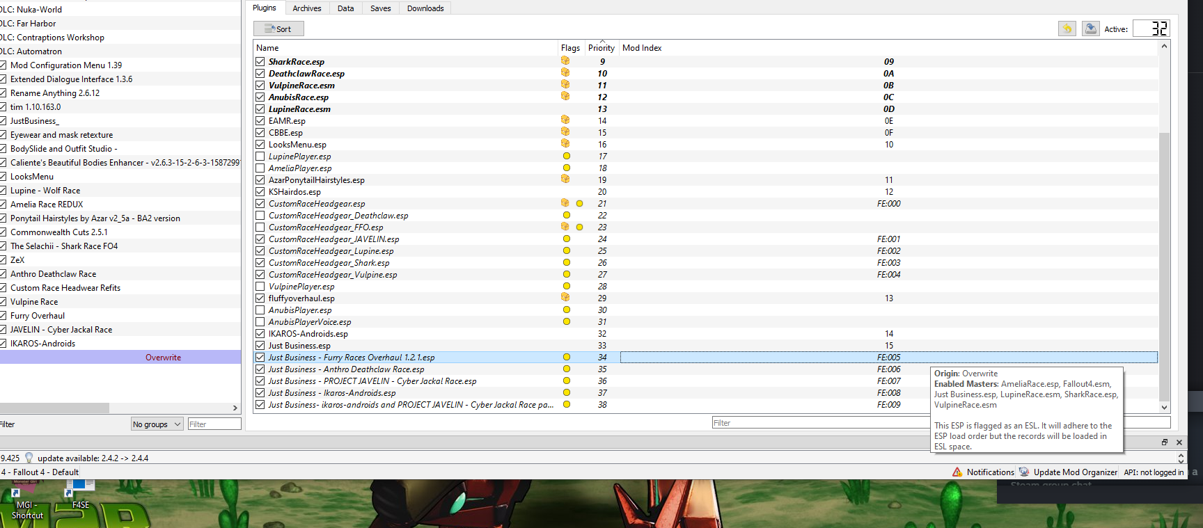The width and height of the screenshot is (1203, 528).
Task: Sort by the Priority column header
Action: 601,47
